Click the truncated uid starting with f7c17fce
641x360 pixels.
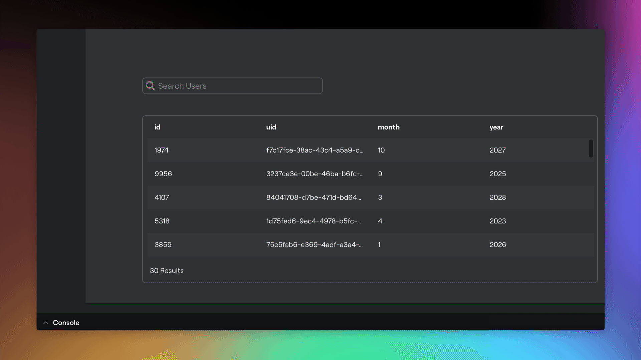pos(315,150)
